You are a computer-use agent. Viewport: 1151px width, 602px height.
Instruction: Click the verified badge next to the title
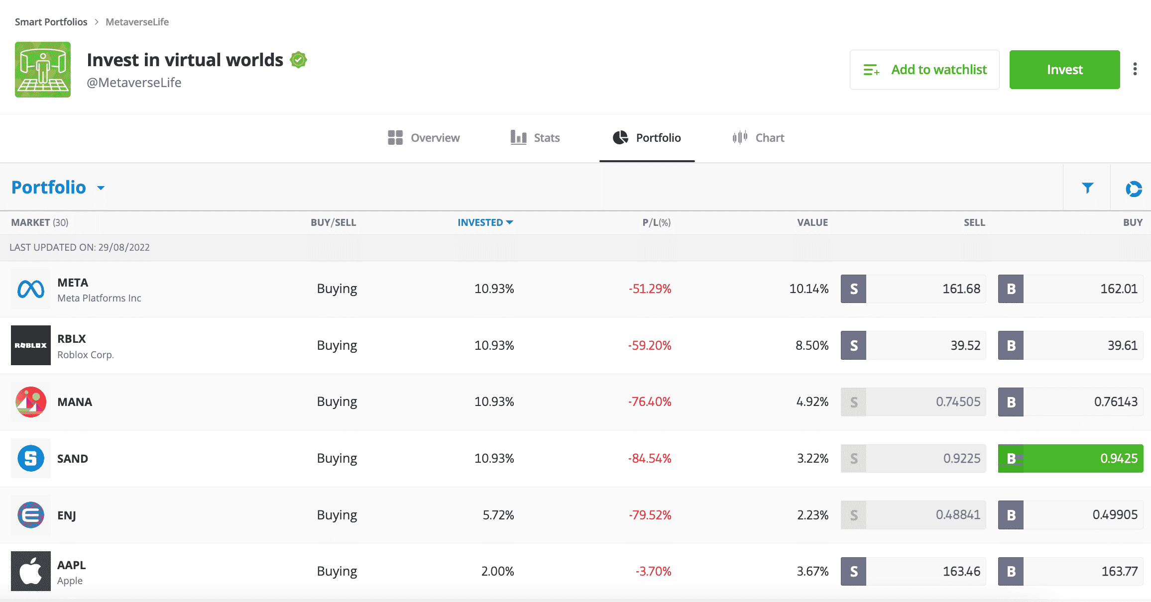click(x=298, y=60)
